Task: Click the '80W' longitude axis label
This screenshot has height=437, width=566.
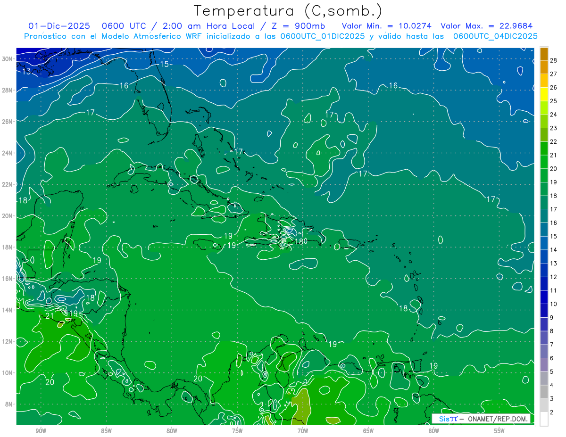Action: point(172,431)
